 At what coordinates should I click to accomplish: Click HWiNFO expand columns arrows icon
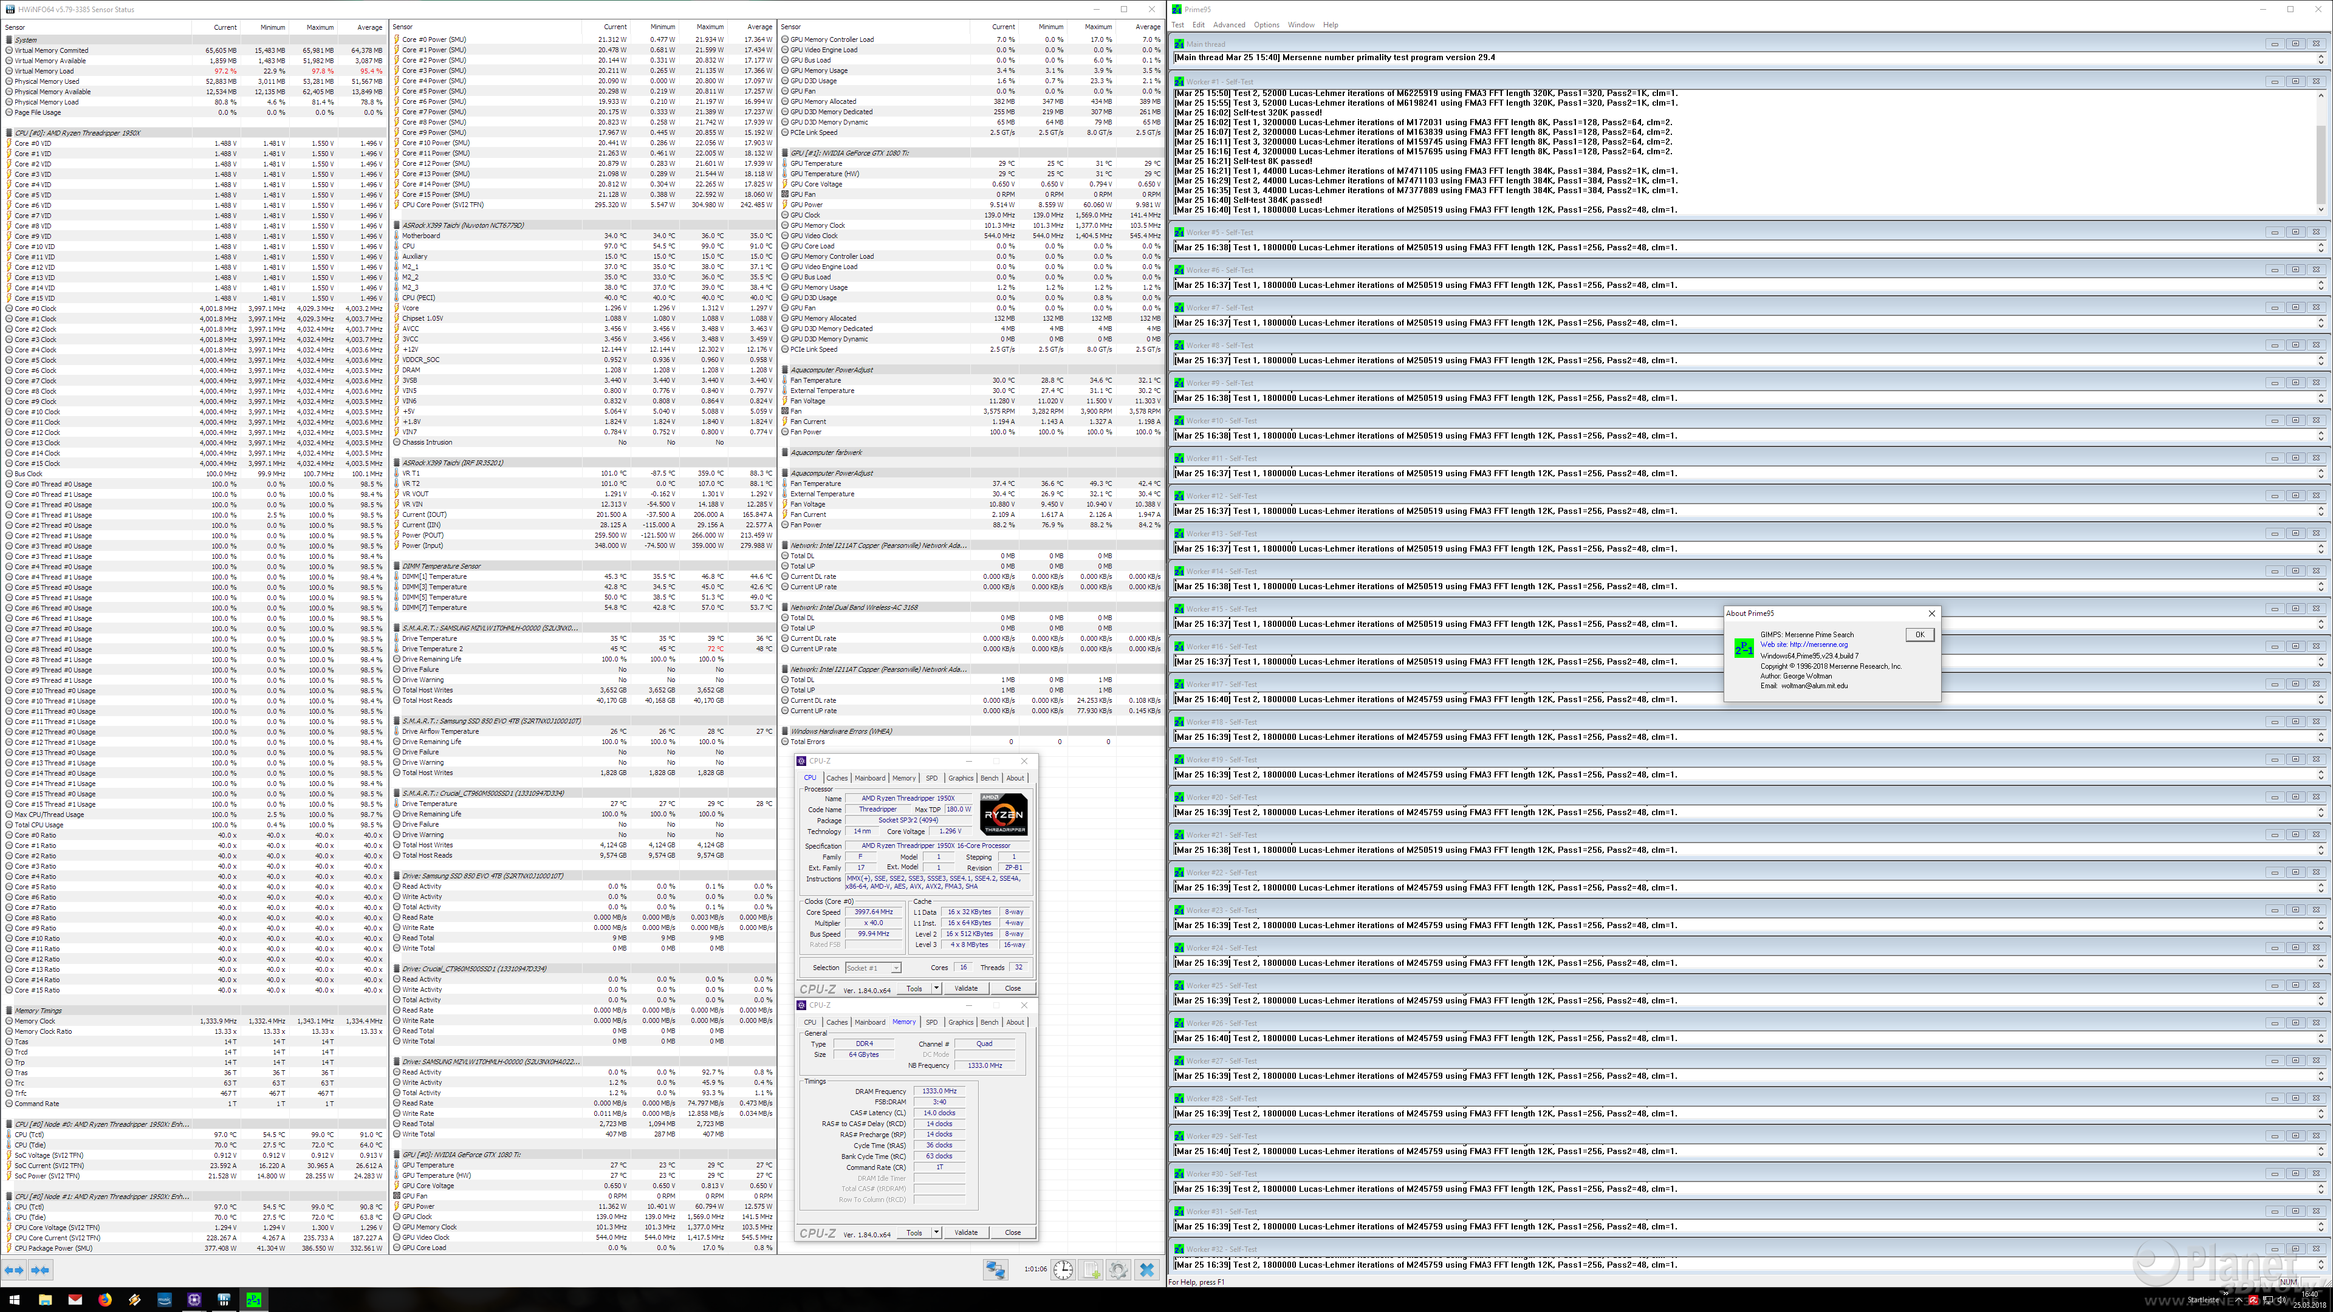tap(15, 1270)
